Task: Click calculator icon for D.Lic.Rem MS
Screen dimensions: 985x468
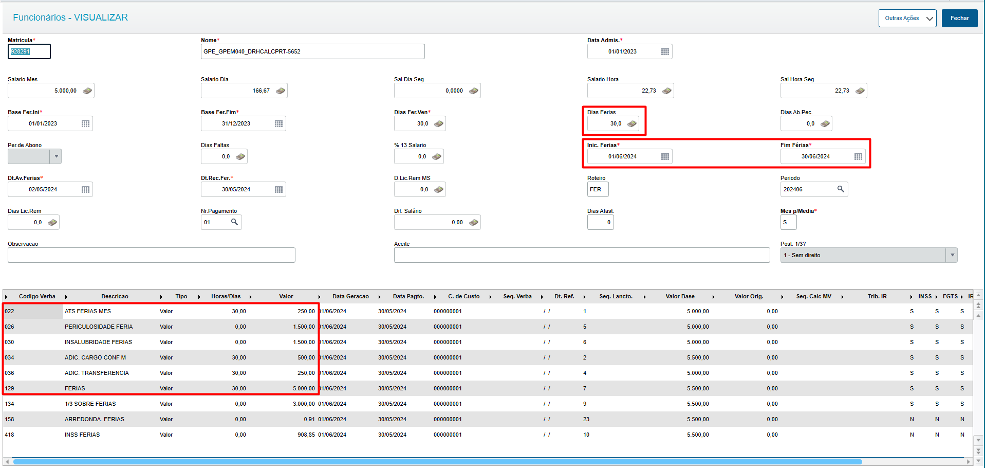Action: tap(439, 189)
